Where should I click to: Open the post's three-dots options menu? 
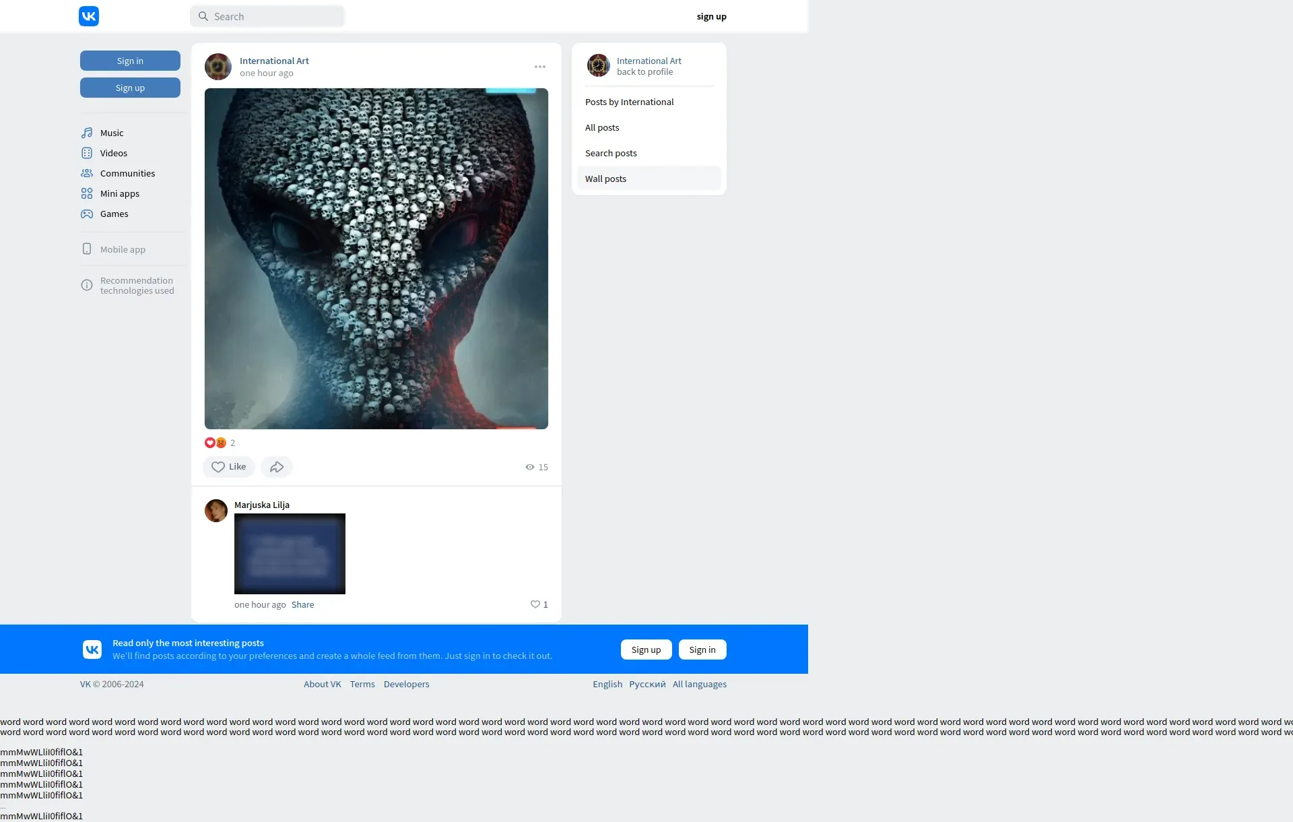coord(540,67)
